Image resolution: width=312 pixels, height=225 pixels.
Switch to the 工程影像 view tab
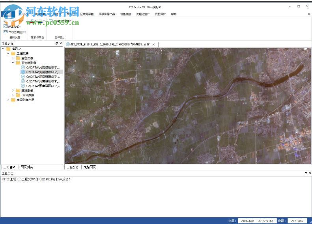[73, 167]
